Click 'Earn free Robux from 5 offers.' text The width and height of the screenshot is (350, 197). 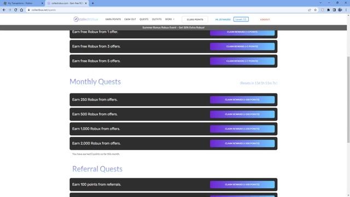(x=96, y=61)
